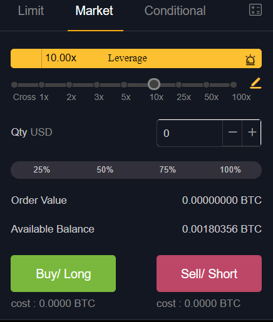Increase quantity with plus button
This screenshot has height=322, width=273.
252,133
